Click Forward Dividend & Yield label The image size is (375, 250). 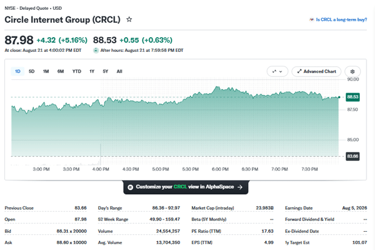(310, 219)
